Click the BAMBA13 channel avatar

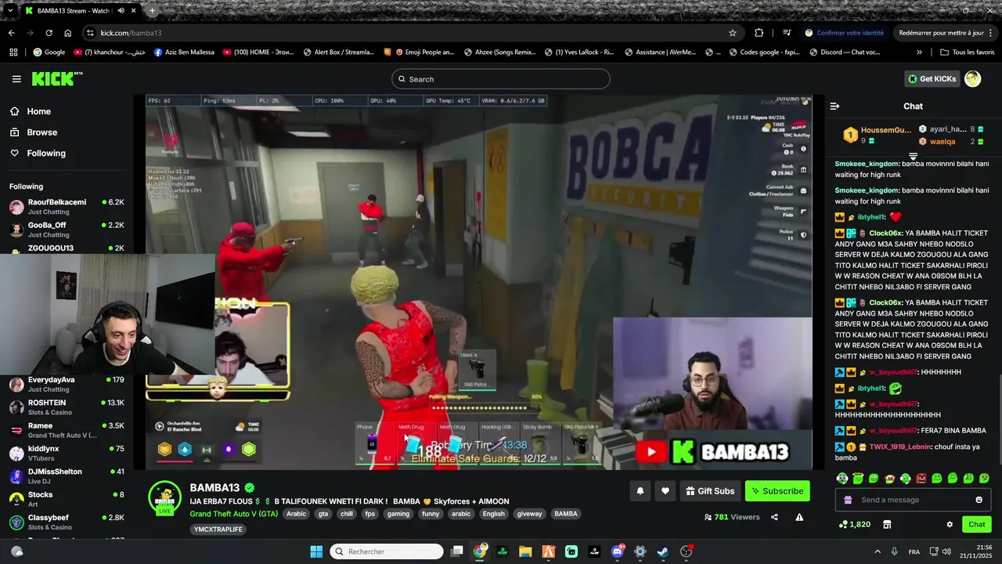(164, 497)
